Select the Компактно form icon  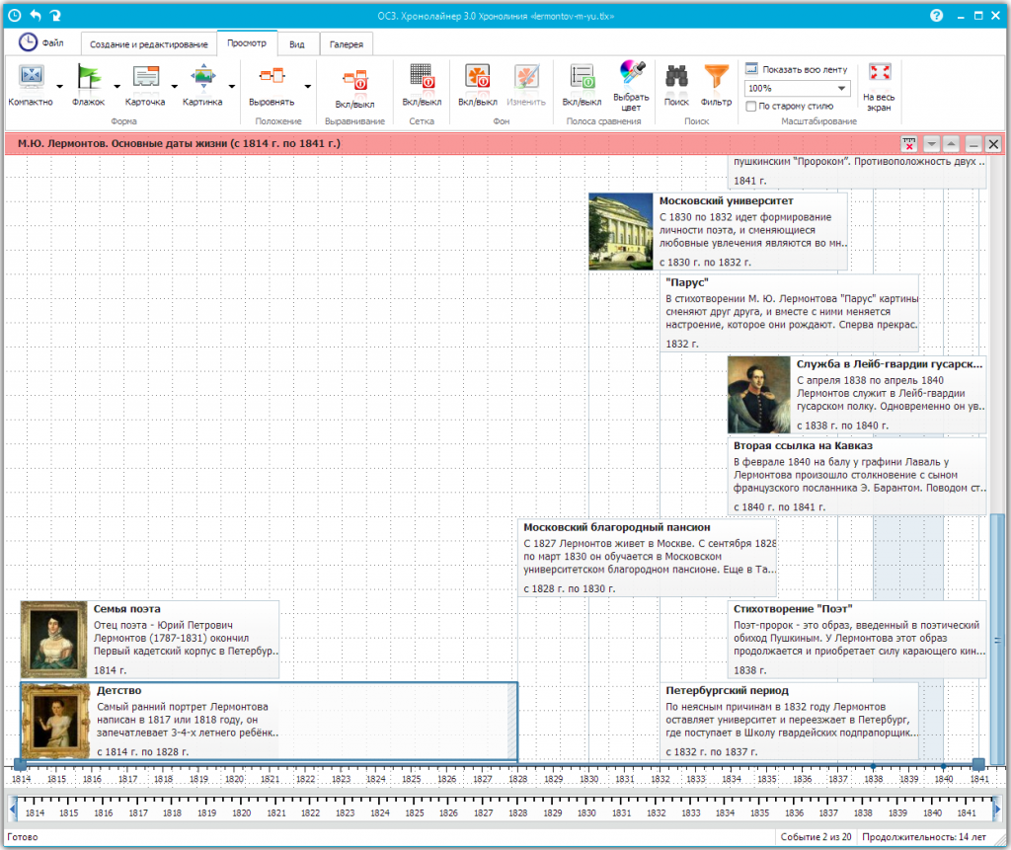click(x=31, y=79)
